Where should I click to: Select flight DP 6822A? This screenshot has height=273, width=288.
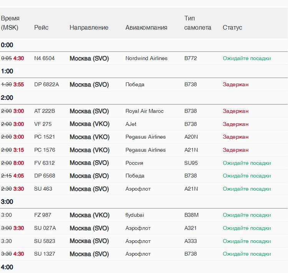pyautogui.click(x=46, y=85)
